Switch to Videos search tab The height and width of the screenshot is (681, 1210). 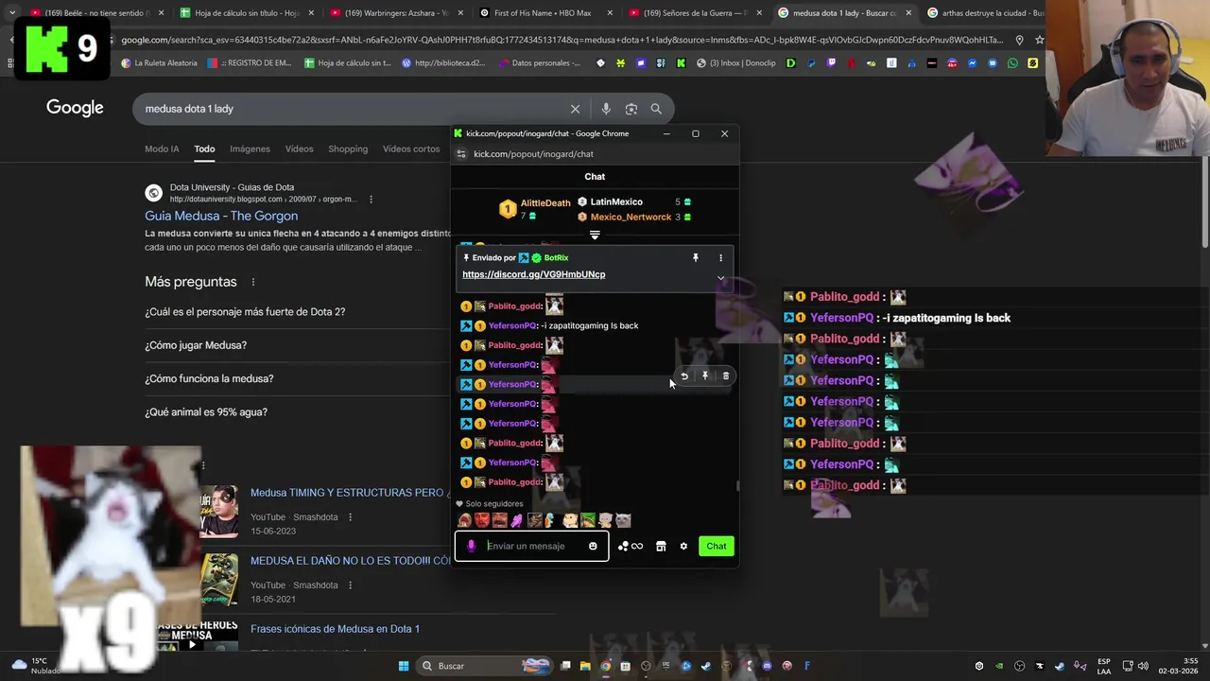(299, 148)
